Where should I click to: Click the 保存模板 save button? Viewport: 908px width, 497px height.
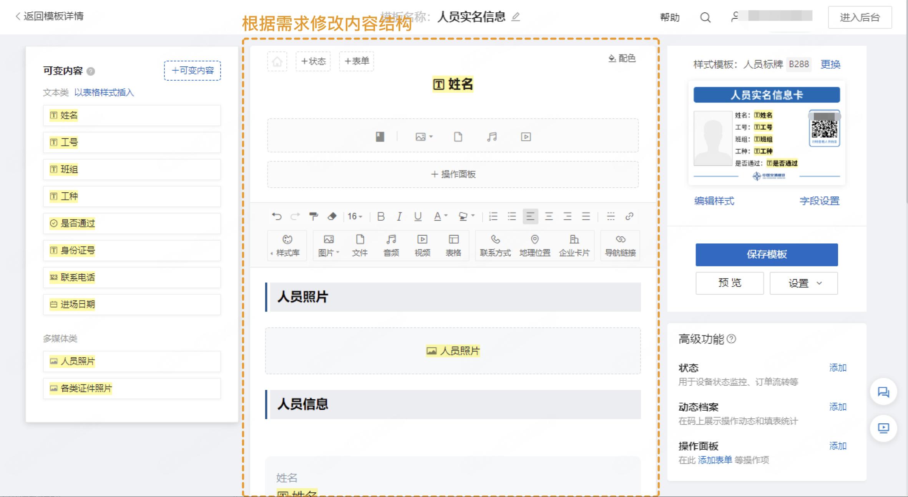pyautogui.click(x=766, y=254)
